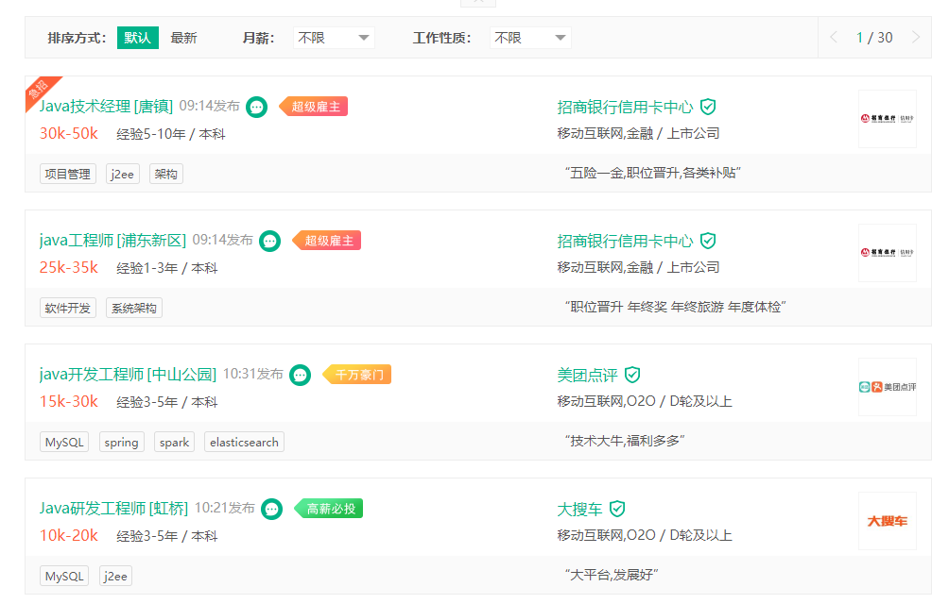Click the 软件开发 tag
The height and width of the screenshot is (604, 949).
point(68,308)
